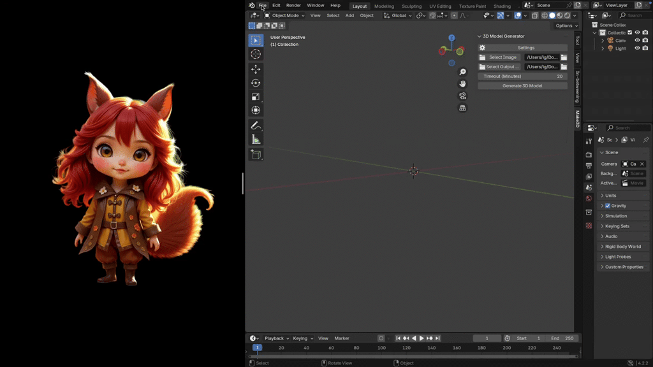Choose the Add Cube tool

coord(256,154)
